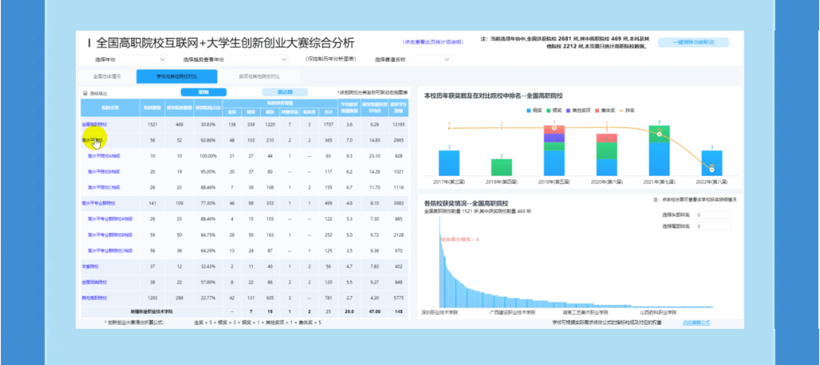Click the 1521 cell in 全国高职院校 row
The image size is (820, 365).
point(152,125)
